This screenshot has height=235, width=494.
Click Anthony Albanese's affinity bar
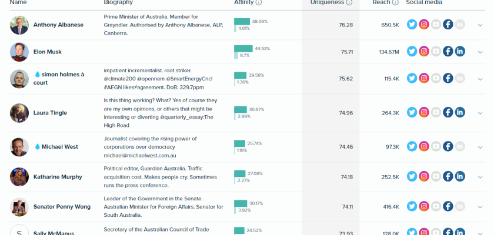tap(242, 22)
